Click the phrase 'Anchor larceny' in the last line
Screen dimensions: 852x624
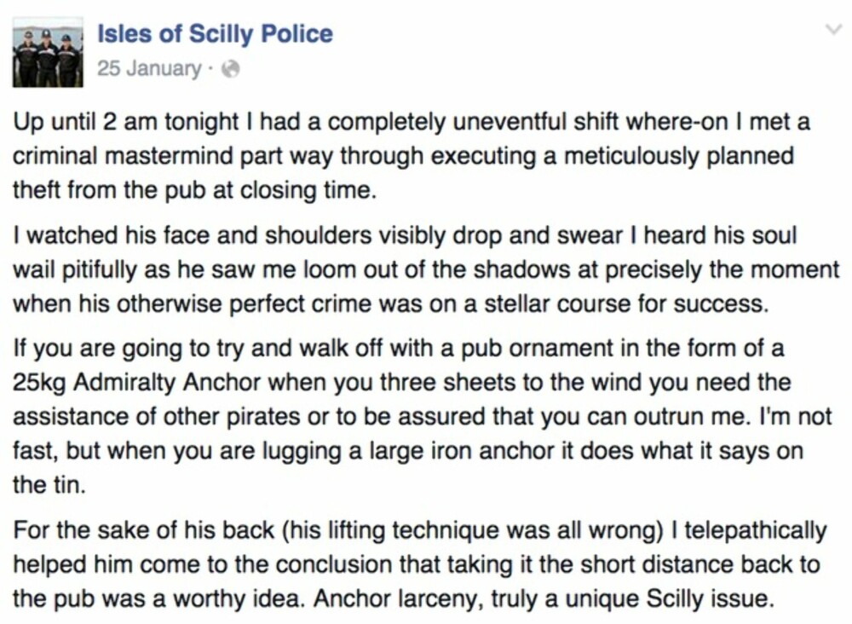(x=398, y=599)
